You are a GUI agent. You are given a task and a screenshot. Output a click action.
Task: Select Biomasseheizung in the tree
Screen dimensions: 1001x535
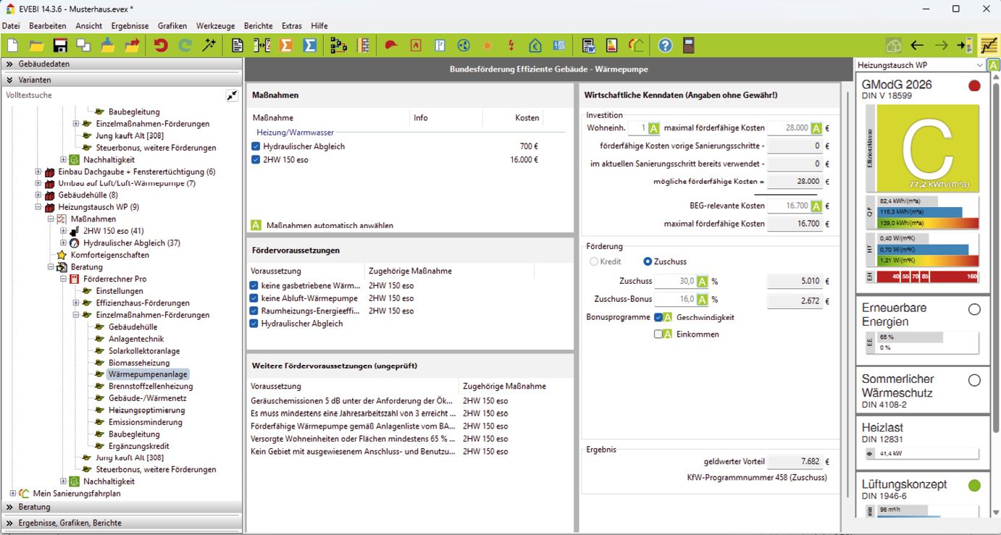[139, 363]
